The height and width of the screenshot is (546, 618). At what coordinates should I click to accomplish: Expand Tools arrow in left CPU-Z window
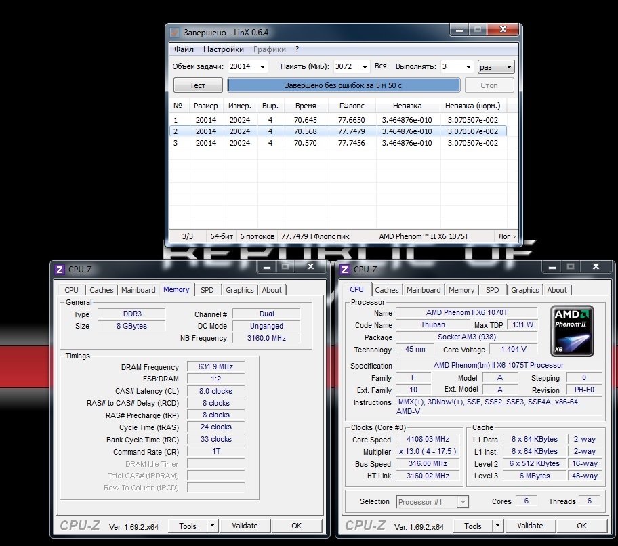tap(212, 526)
